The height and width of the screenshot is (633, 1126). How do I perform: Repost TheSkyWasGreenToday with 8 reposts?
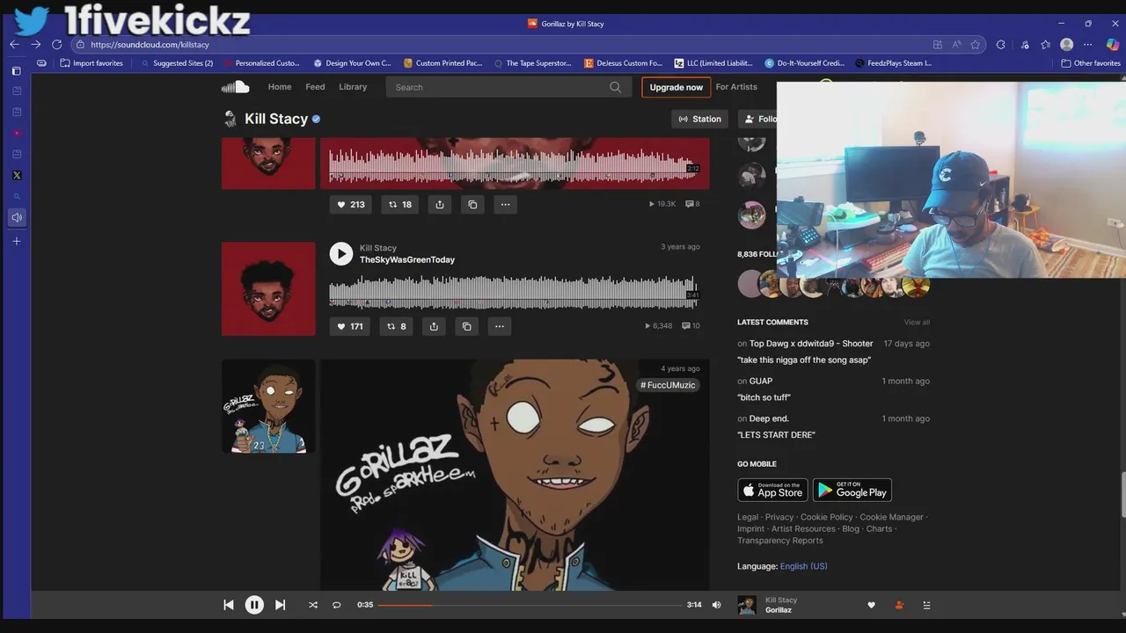(398, 326)
